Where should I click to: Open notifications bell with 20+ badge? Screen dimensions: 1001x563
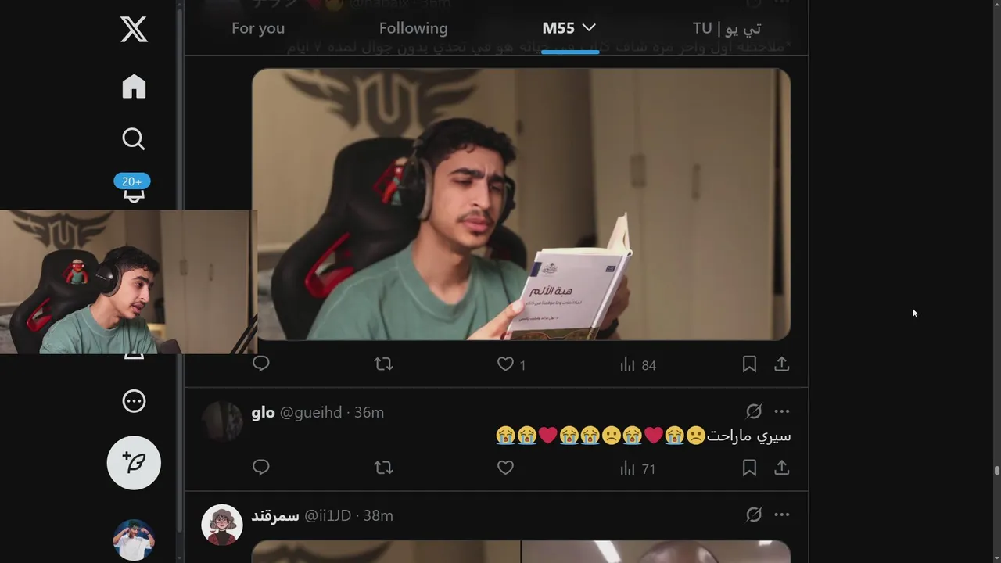click(134, 190)
